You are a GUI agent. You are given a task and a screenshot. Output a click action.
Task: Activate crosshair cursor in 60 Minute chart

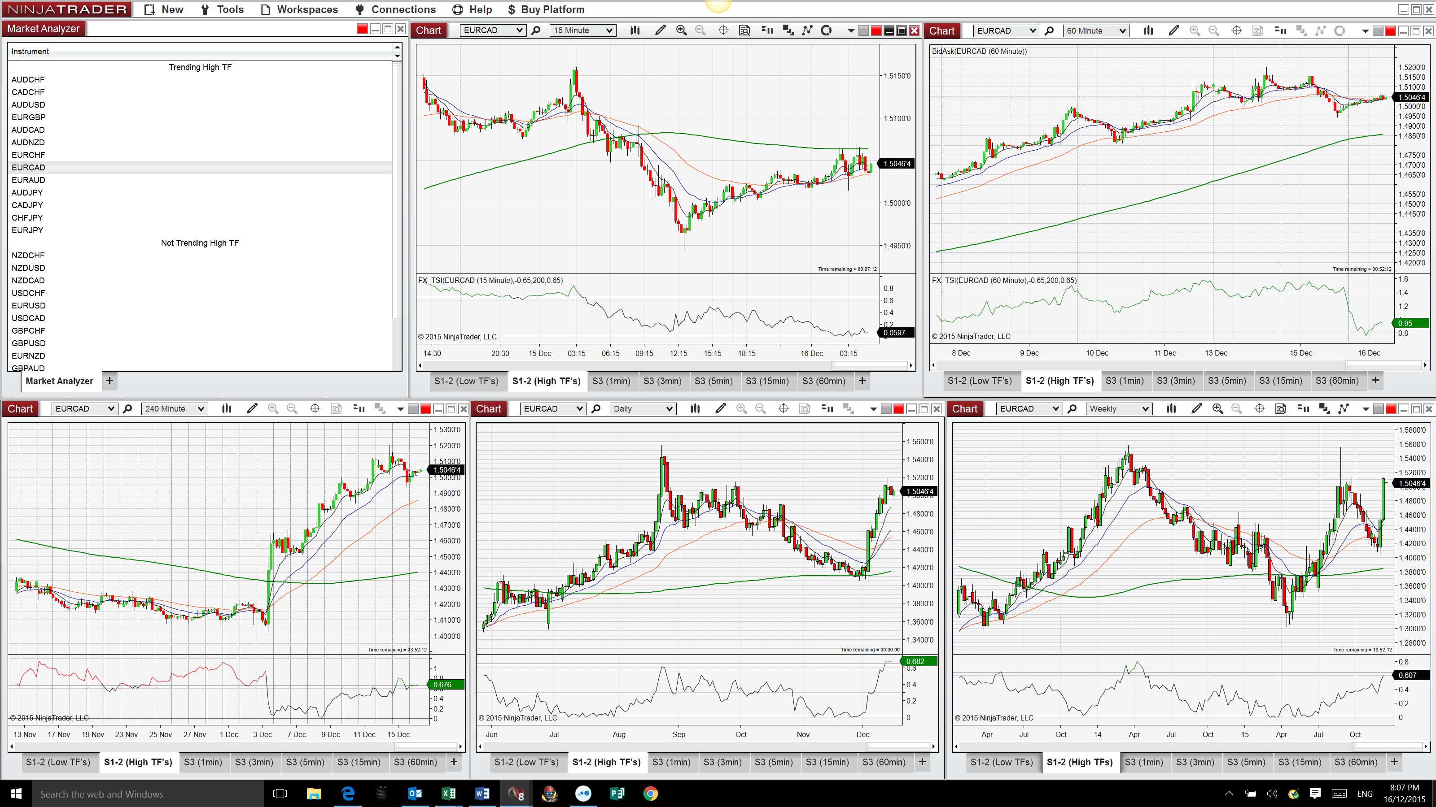[1236, 30]
